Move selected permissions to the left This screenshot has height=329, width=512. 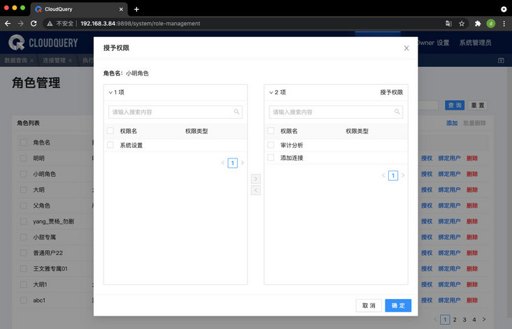(256, 190)
